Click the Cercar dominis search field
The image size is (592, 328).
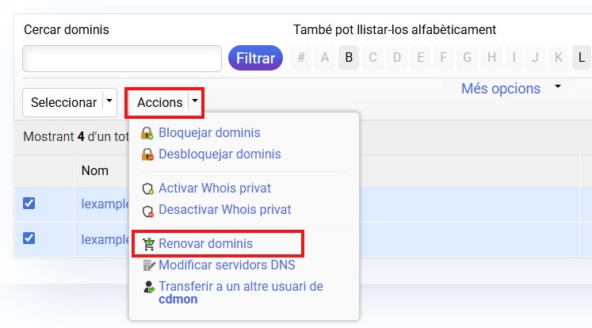pyautogui.click(x=122, y=59)
